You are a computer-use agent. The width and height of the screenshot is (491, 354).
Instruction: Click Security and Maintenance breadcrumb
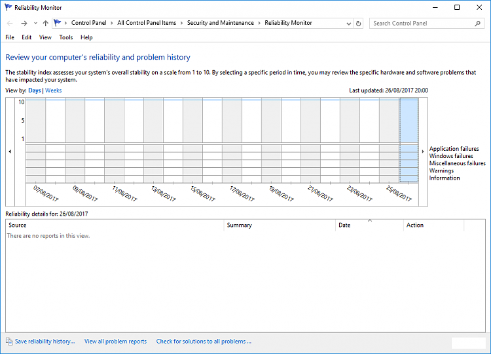click(x=221, y=23)
